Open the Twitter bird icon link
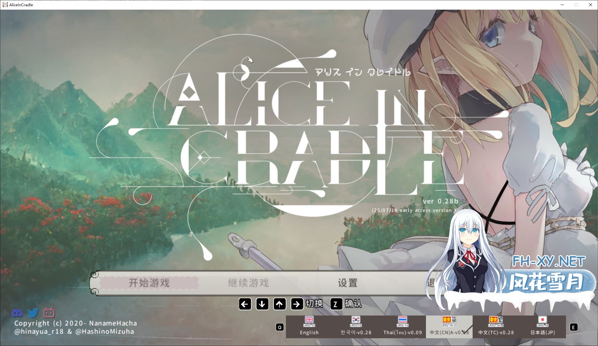The height and width of the screenshot is (346, 598). click(33, 313)
